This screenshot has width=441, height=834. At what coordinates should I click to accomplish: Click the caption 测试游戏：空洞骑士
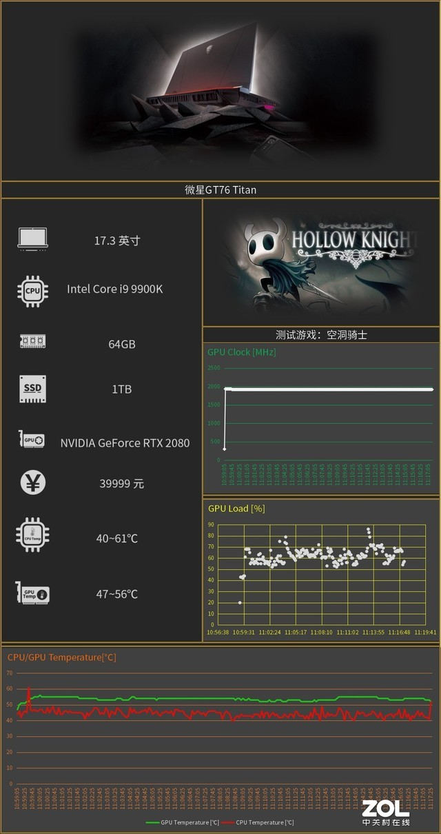pyautogui.click(x=321, y=334)
